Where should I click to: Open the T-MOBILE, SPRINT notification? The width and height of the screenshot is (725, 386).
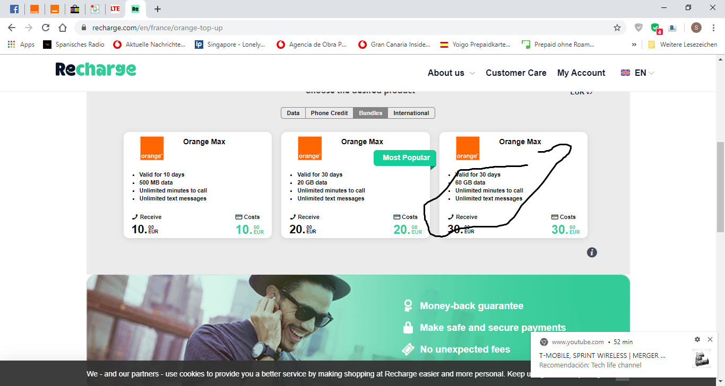click(x=602, y=355)
